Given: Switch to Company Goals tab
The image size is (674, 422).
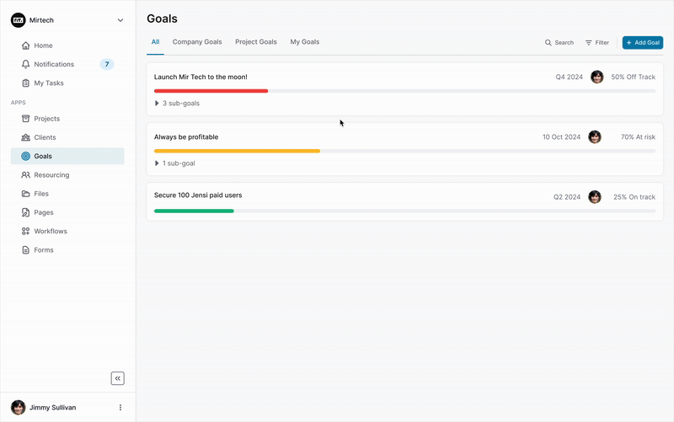Looking at the screenshot, I should pyautogui.click(x=197, y=42).
